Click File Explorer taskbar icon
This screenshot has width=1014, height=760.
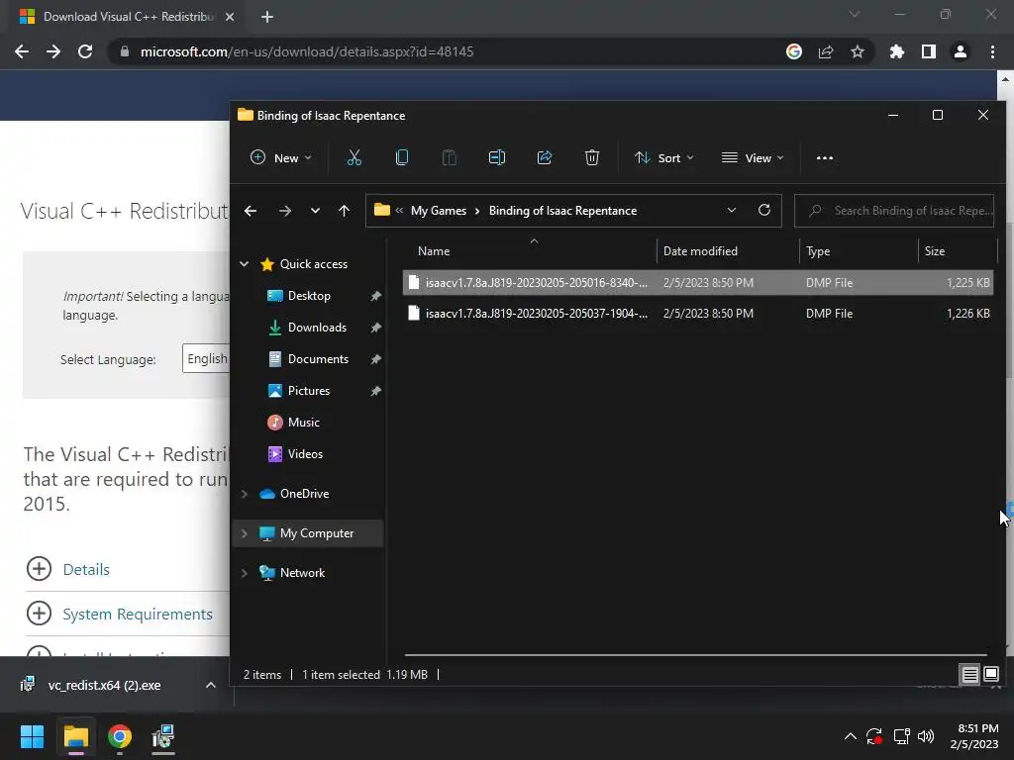coord(75,736)
